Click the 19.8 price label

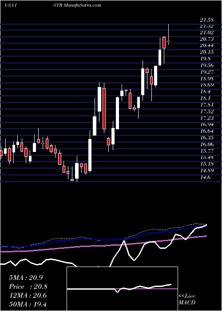click(x=205, y=59)
